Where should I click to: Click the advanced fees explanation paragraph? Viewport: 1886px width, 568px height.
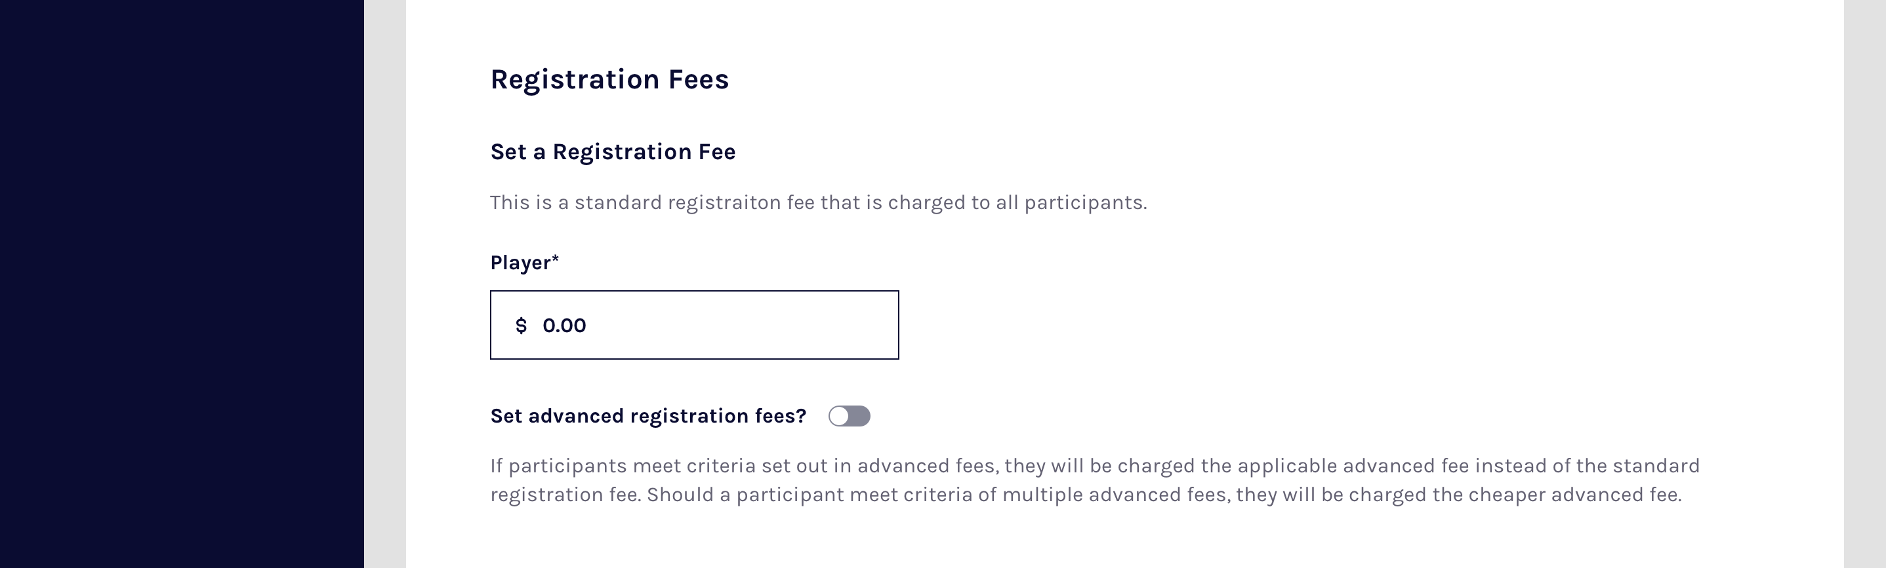coord(1095,480)
